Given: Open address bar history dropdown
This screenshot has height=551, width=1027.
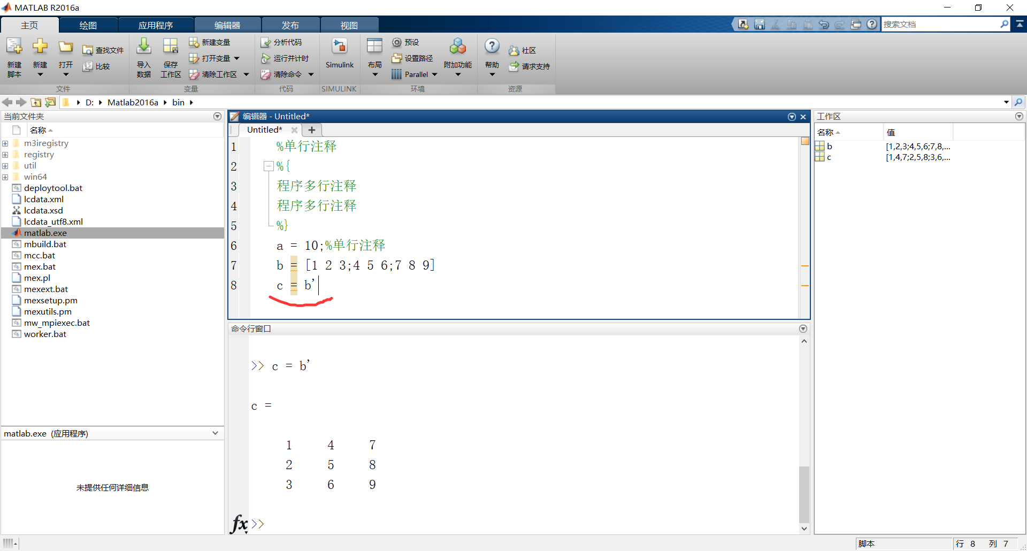Looking at the screenshot, I should pyautogui.click(x=1006, y=102).
